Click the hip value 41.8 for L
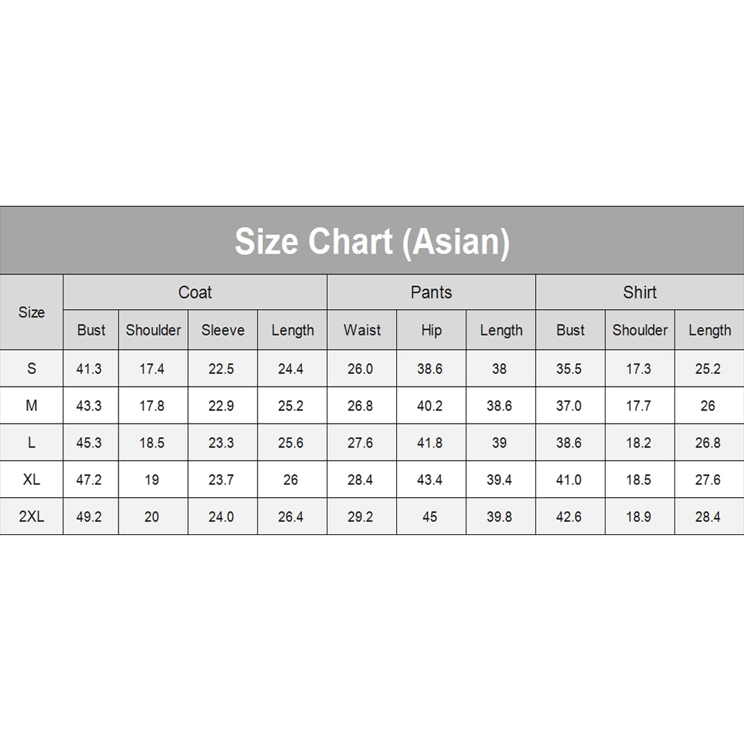 click(430, 443)
